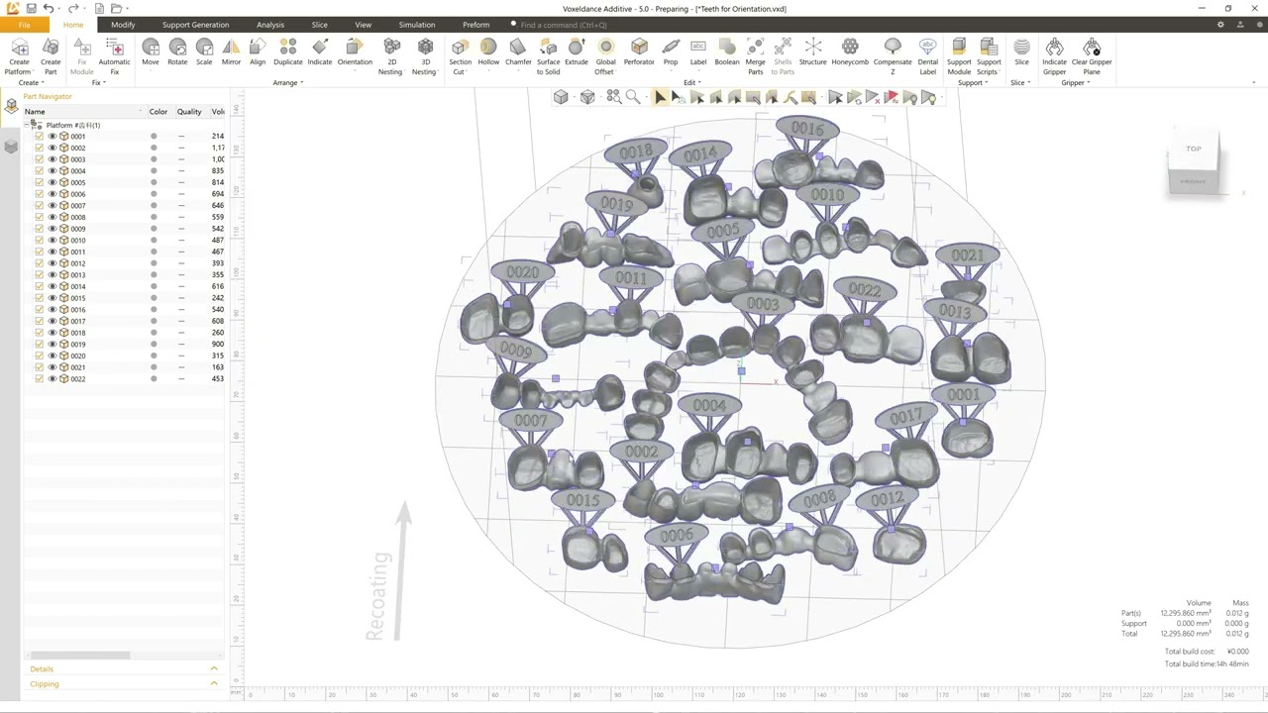This screenshot has height=713, width=1268.
Task: Select the Rotate tool
Action: (177, 52)
